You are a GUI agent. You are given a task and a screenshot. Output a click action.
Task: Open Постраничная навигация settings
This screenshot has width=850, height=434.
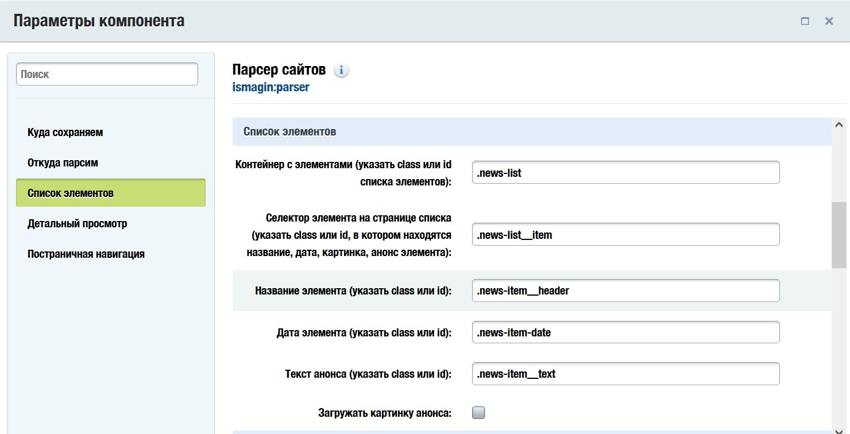click(x=86, y=254)
